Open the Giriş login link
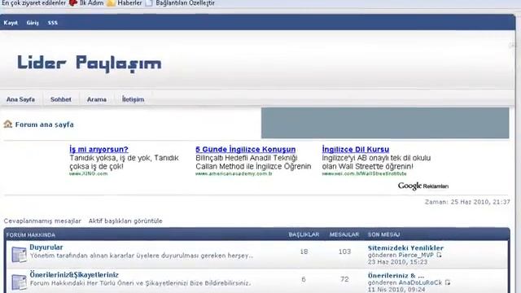This screenshot has height=293, width=521. 33,23
